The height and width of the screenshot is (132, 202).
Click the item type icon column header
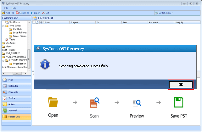[x=37, y=22]
